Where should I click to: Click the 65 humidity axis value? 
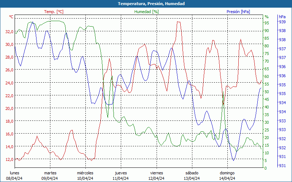coord(267,69)
